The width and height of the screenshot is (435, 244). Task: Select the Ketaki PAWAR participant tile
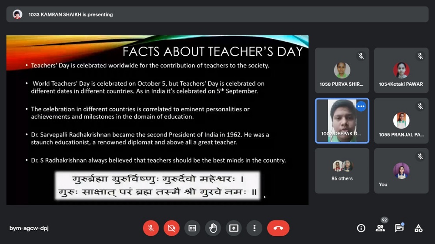click(x=401, y=70)
